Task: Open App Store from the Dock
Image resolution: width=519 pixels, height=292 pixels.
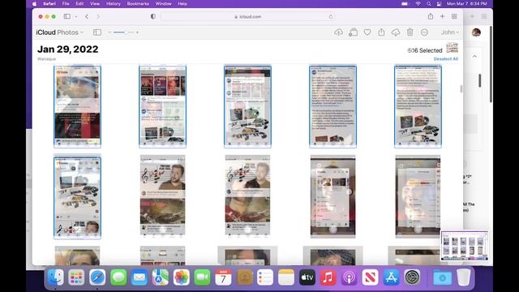Action: pyautogui.click(x=391, y=277)
